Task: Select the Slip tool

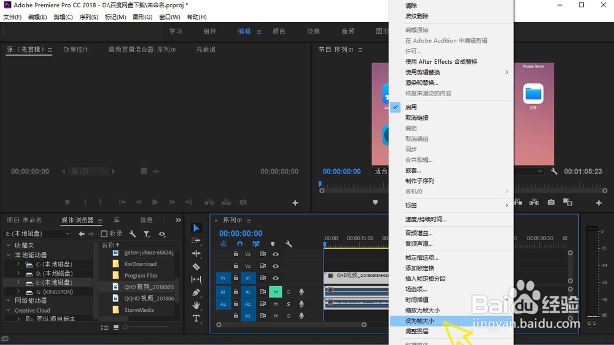Action: pos(196,279)
